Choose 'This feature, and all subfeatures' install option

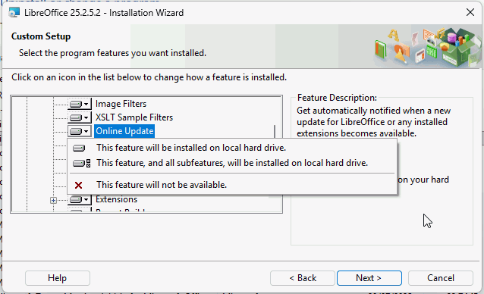pos(232,163)
